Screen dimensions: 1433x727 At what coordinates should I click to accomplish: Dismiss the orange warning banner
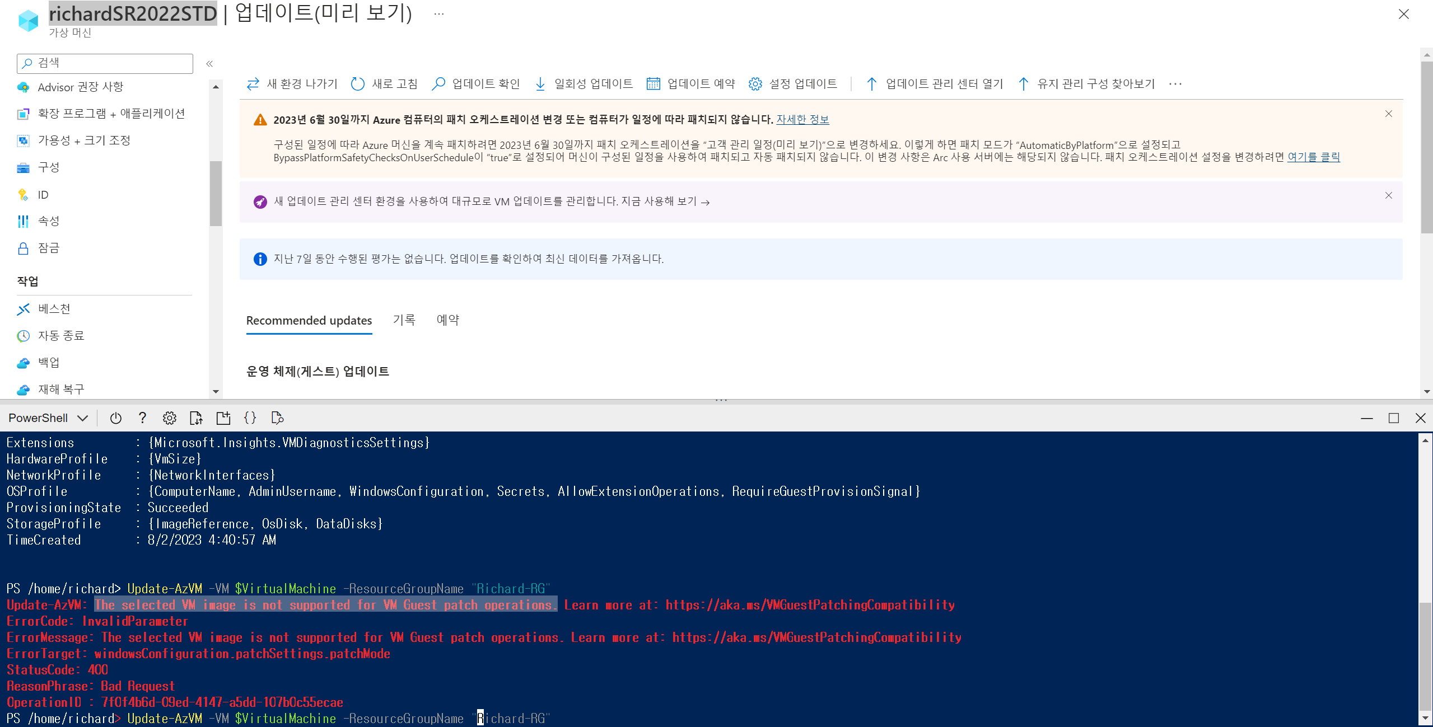1388,114
